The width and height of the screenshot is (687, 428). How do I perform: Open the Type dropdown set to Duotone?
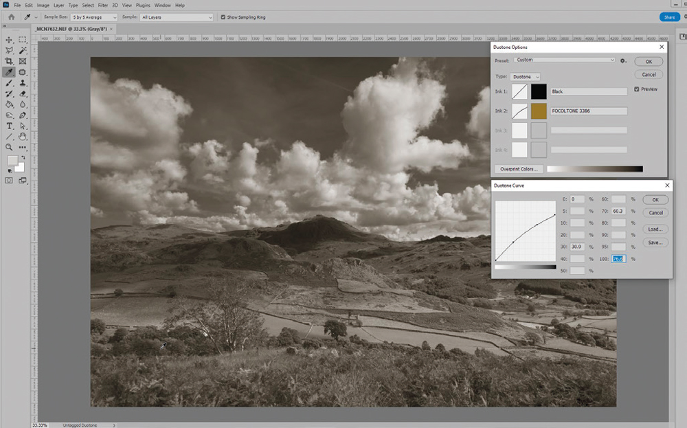525,77
